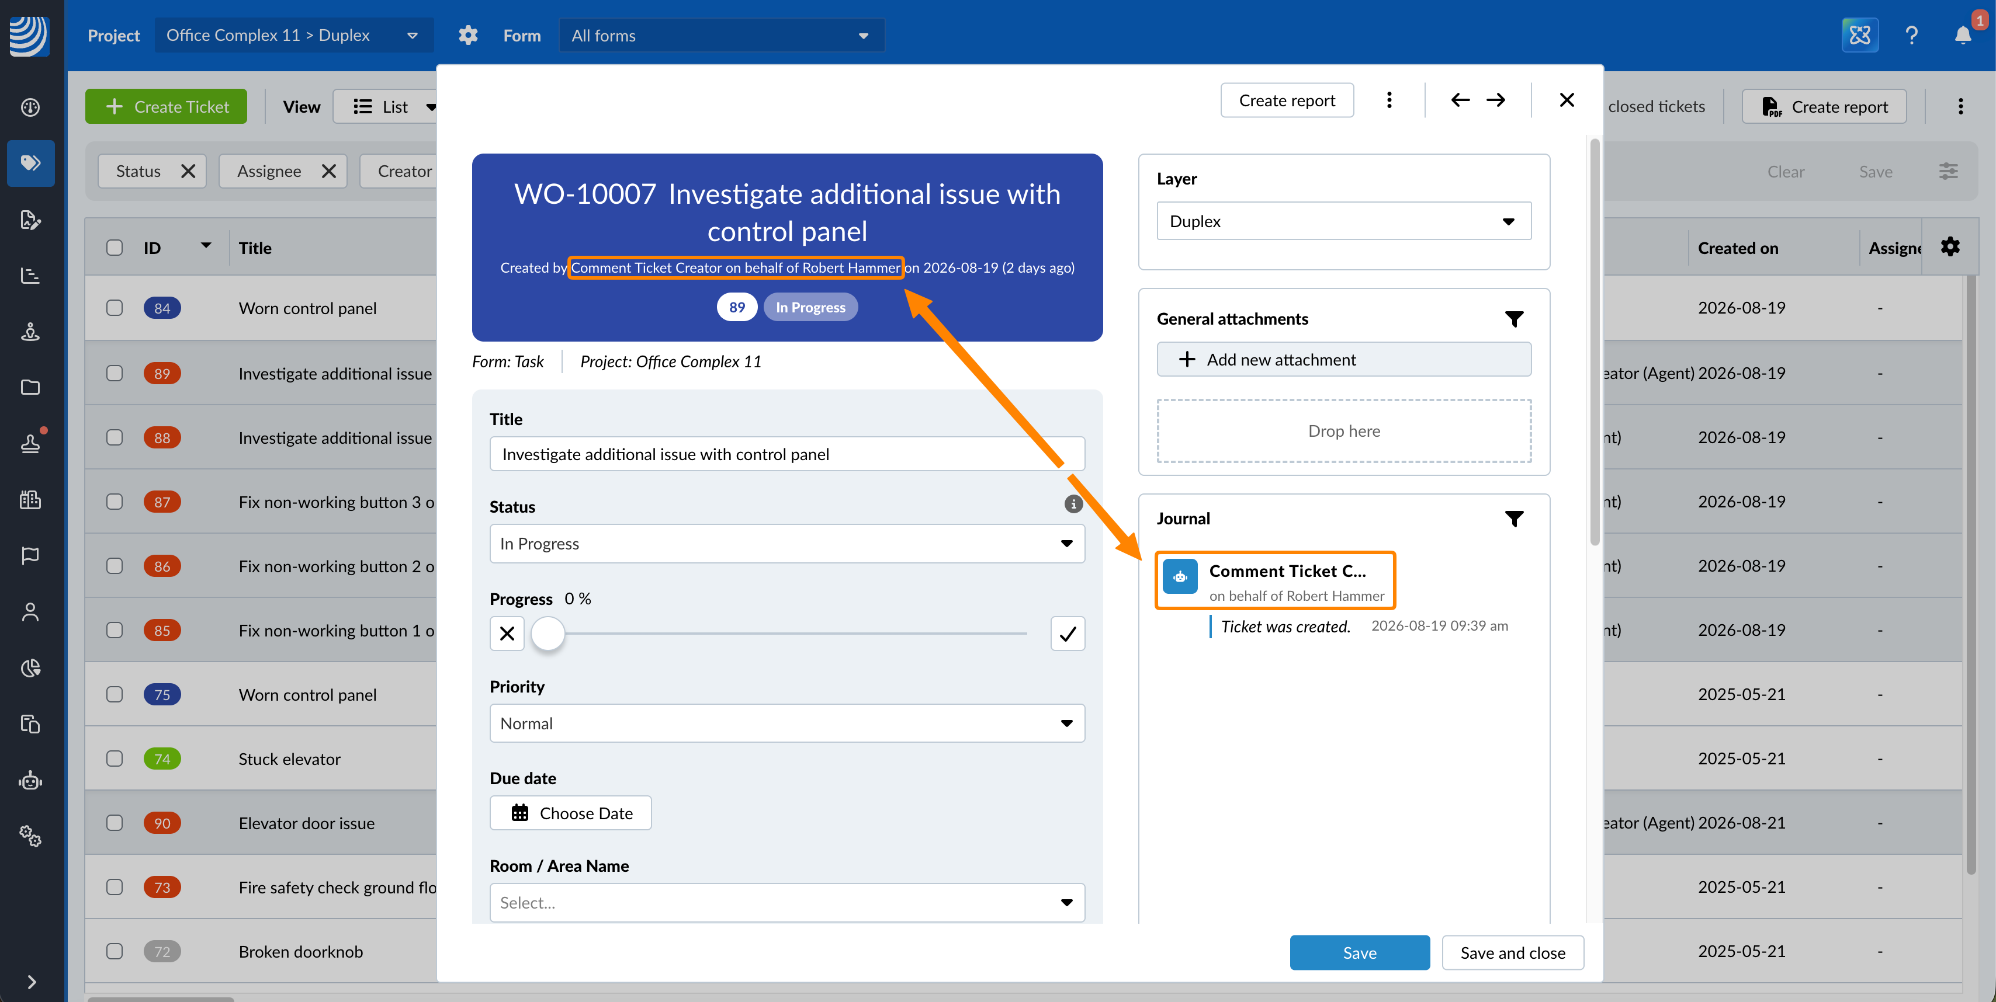Open the robot agent icon in sidebar
1996x1002 pixels.
click(x=30, y=780)
